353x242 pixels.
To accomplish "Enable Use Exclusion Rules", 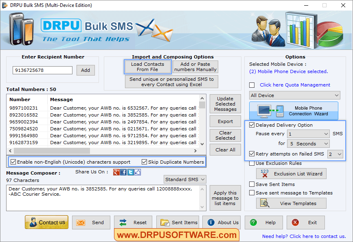I will coord(252,163).
